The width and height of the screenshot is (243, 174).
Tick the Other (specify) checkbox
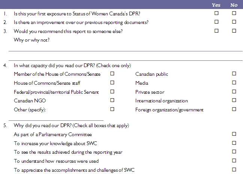(x=112, y=109)
